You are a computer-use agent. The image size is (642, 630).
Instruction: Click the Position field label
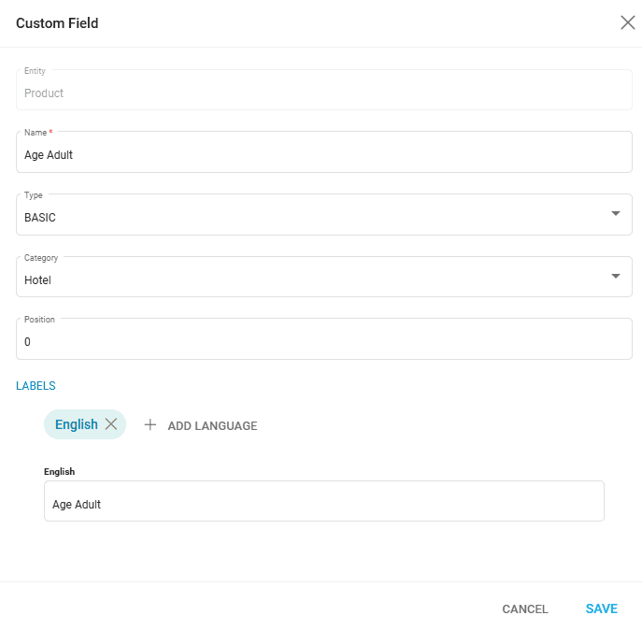pyautogui.click(x=39, y=320)
